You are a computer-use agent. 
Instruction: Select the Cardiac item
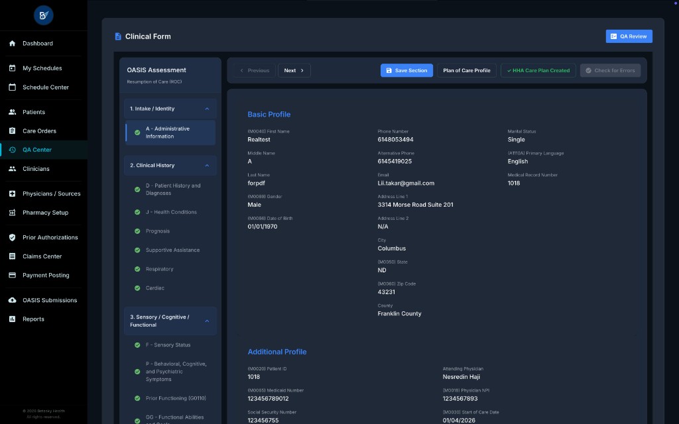tap(170, 288)
